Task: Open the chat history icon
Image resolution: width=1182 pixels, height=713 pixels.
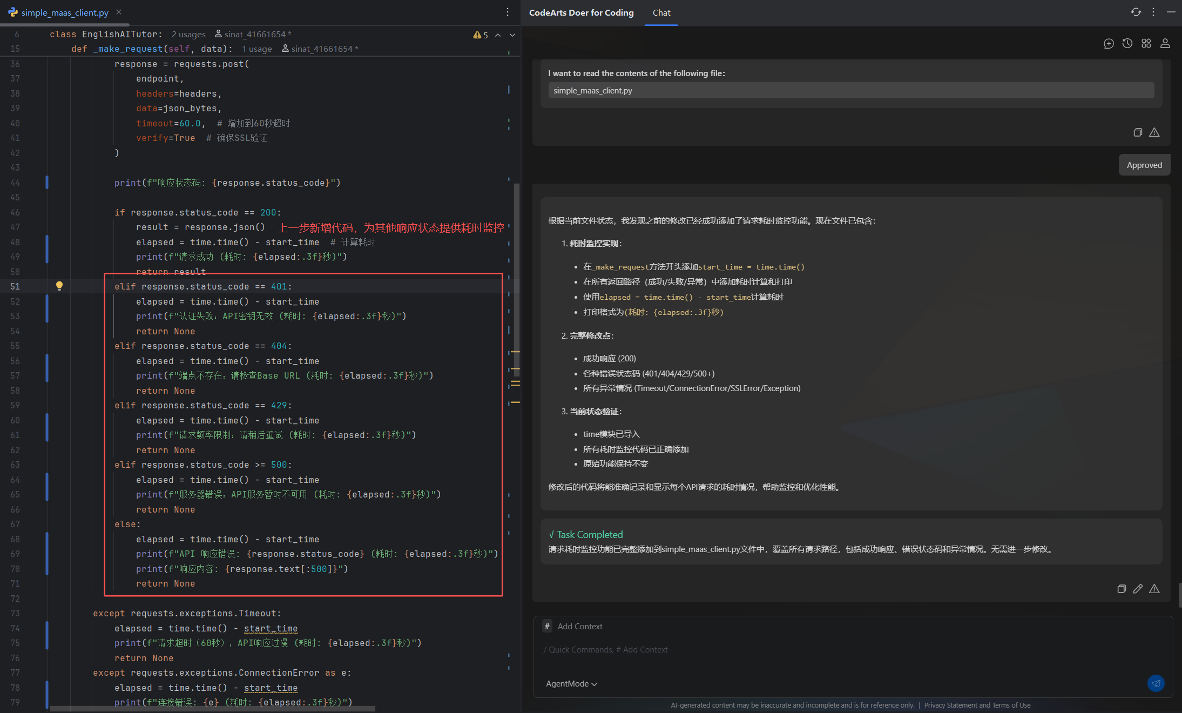Action: coord(1127,44)
